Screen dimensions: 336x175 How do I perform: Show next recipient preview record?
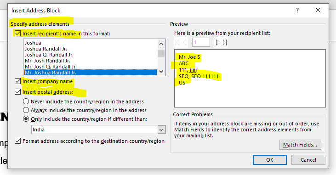click(217, 43)
